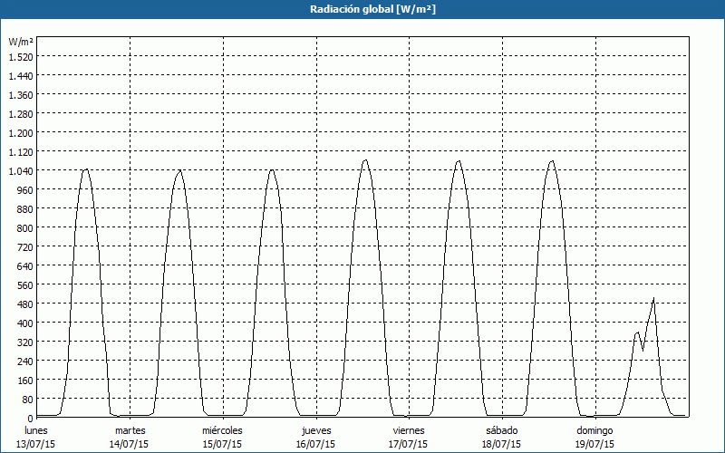Choose the "jueves" day label

point(316,430)
